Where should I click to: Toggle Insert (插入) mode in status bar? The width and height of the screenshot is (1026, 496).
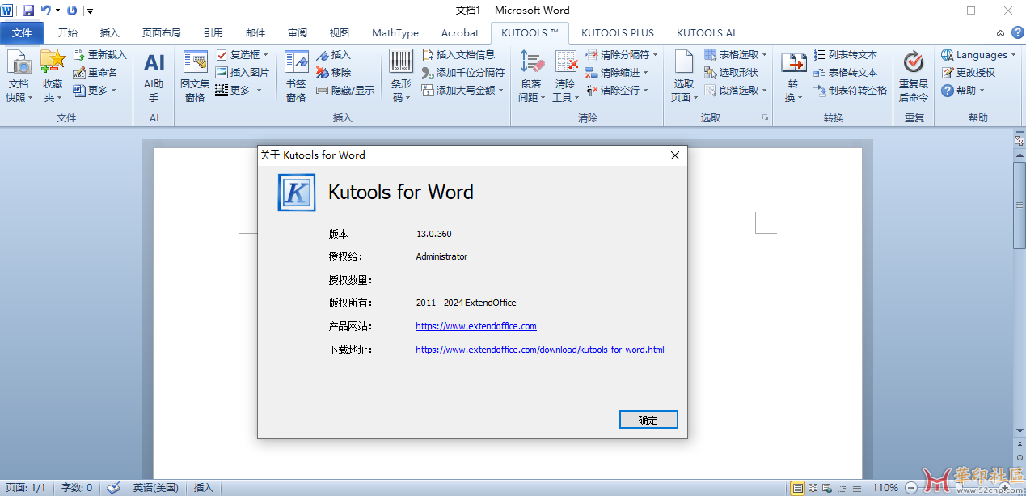204,488
